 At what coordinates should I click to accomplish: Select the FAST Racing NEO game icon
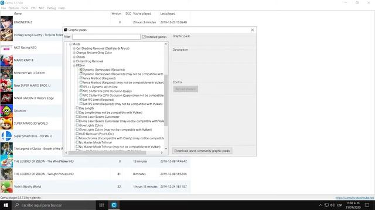point(6,47)
